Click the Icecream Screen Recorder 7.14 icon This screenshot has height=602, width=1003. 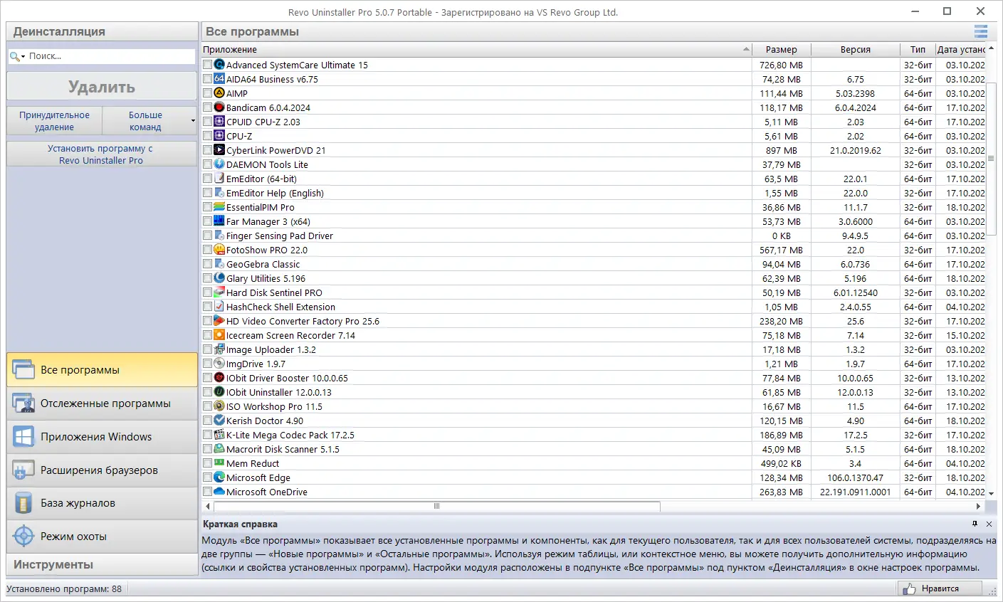(219, 335)
